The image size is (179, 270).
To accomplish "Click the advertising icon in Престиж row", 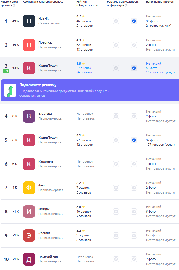I will pyautogui.click(x=116, y=45).
